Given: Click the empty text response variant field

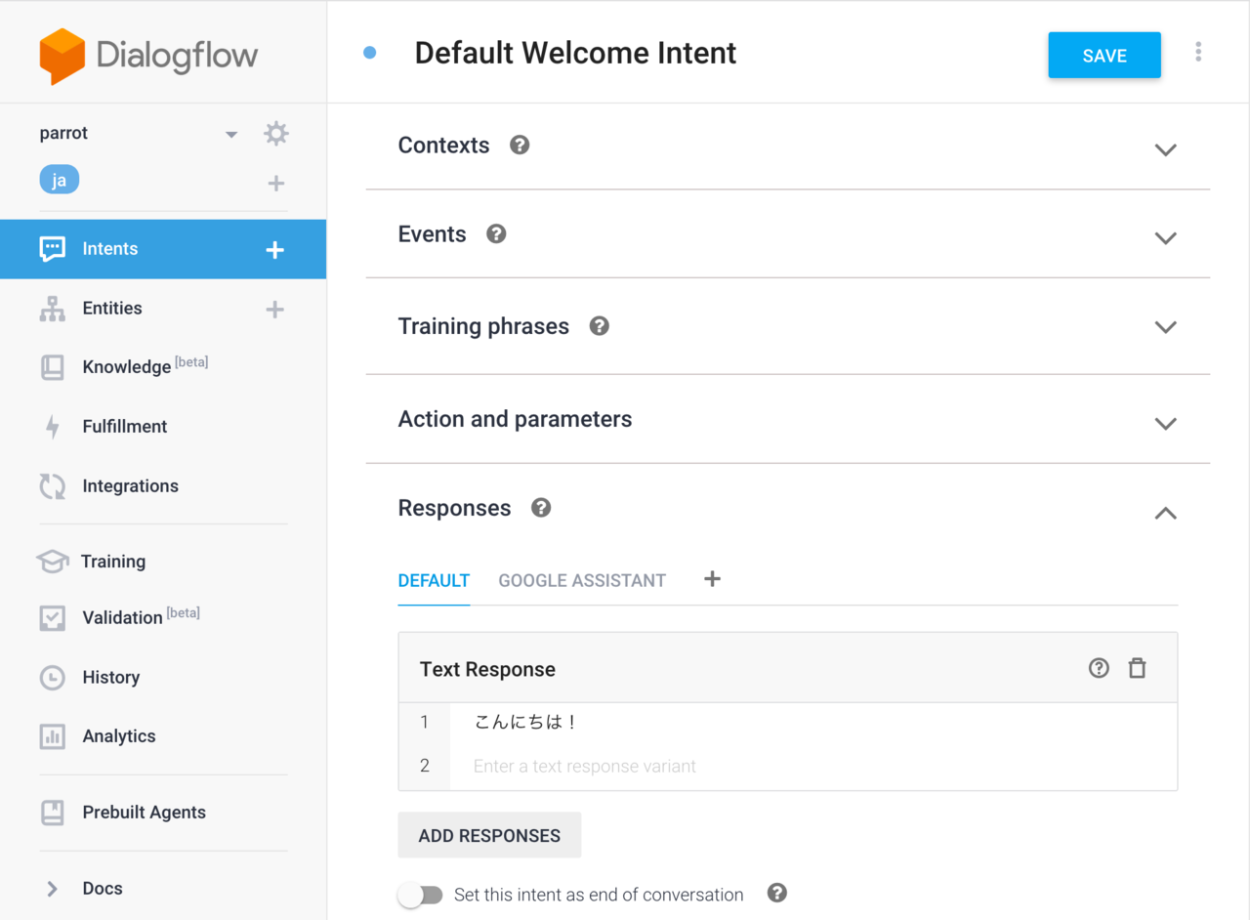Looking at the screenshot, I should click(x=813, y=767).
